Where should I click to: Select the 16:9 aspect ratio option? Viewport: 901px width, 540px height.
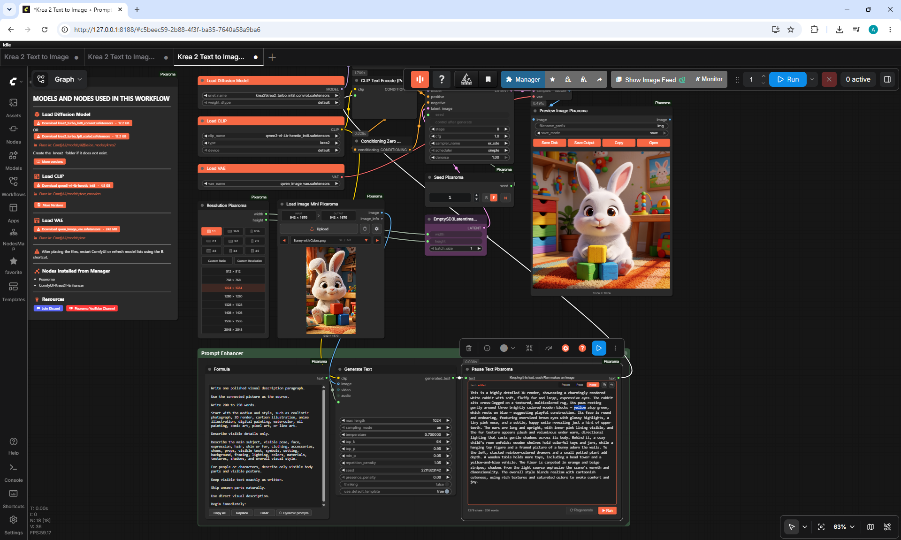click(x=233, y=231)
